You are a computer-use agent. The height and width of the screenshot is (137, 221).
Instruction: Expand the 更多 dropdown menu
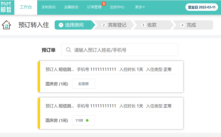tap(140, 7)
